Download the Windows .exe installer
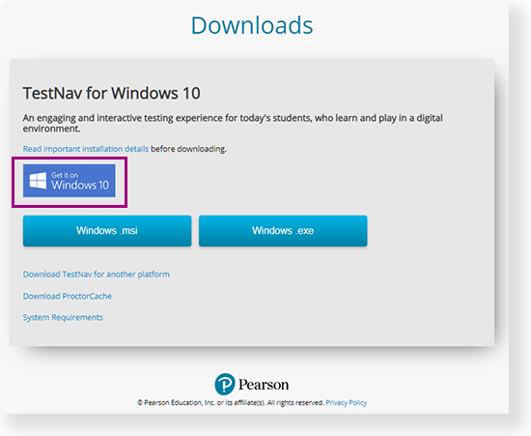Image resolution: width=531 pixels, height=436 pixels. pyautogui.click(x=283, y=230)
